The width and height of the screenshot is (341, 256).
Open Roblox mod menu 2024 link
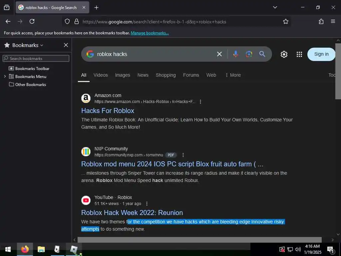pos(172,164)
